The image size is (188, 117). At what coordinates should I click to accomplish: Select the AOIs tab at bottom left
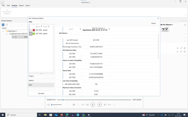pos(41,85)
